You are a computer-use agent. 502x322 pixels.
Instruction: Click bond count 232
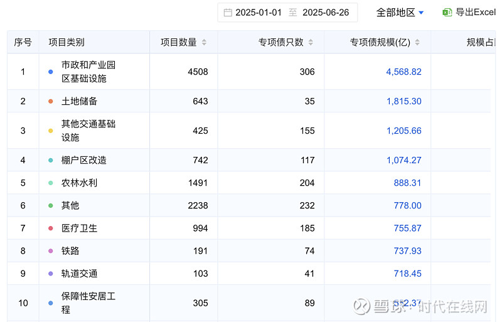tap(307, 206)
